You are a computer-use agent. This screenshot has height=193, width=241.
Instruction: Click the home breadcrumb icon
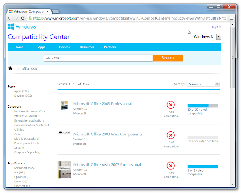(x=10, y=68)
